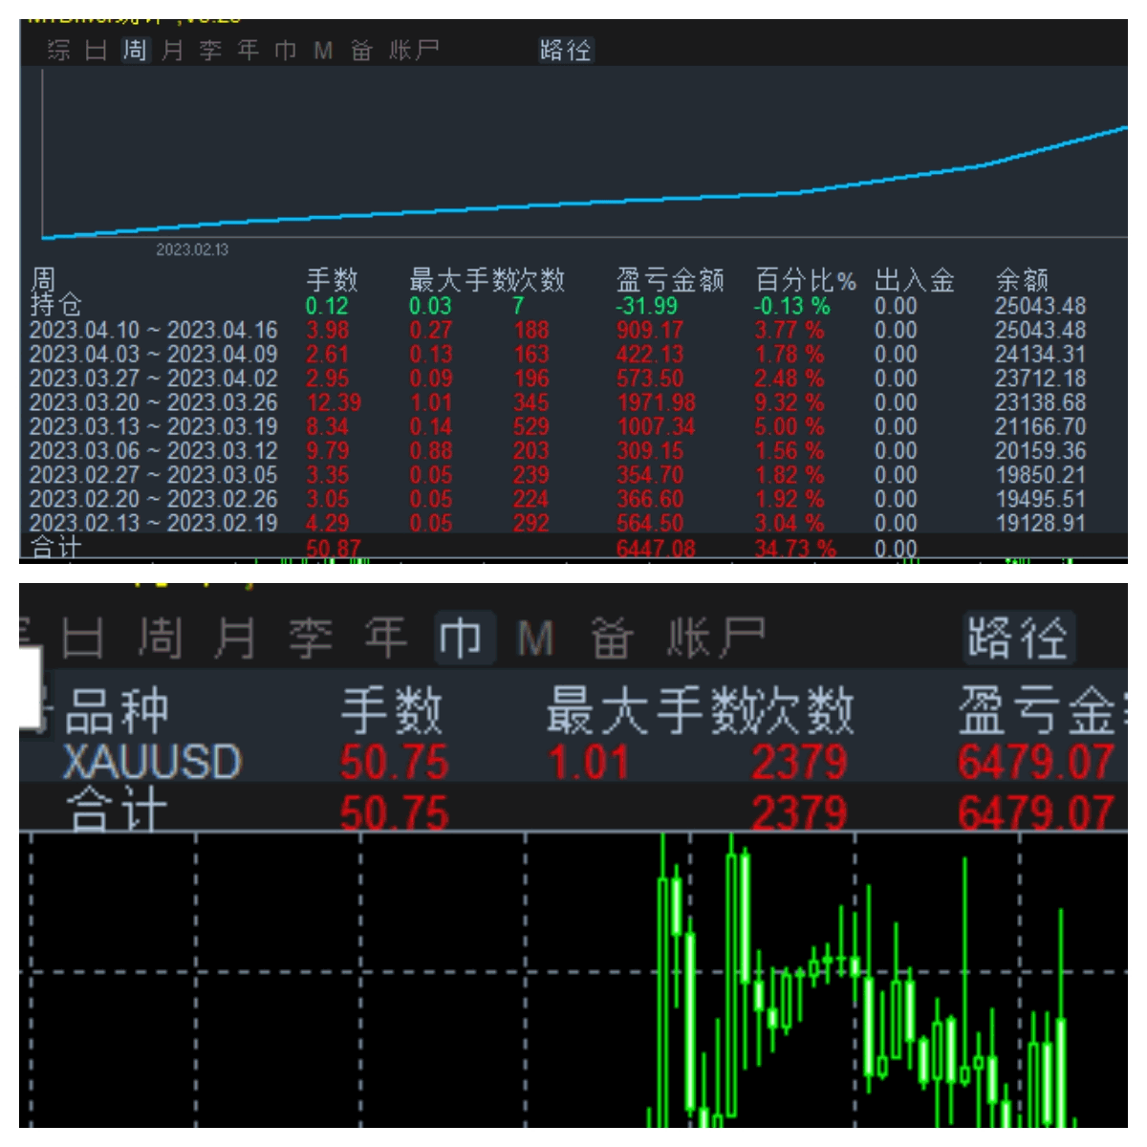Open the M tab in bottom panel
The height and width of the screenshot is (1147, 1147).
535,638
